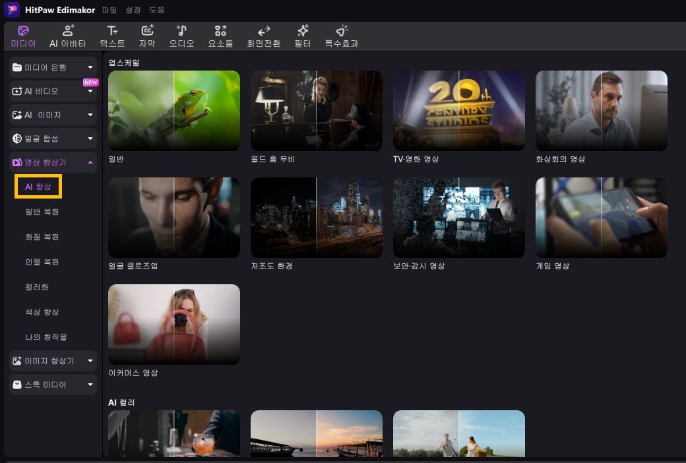The height and width of the screenshot is (463, 686).
Task: Click the 저조도 환경 caption text
Action: point(272,266)
